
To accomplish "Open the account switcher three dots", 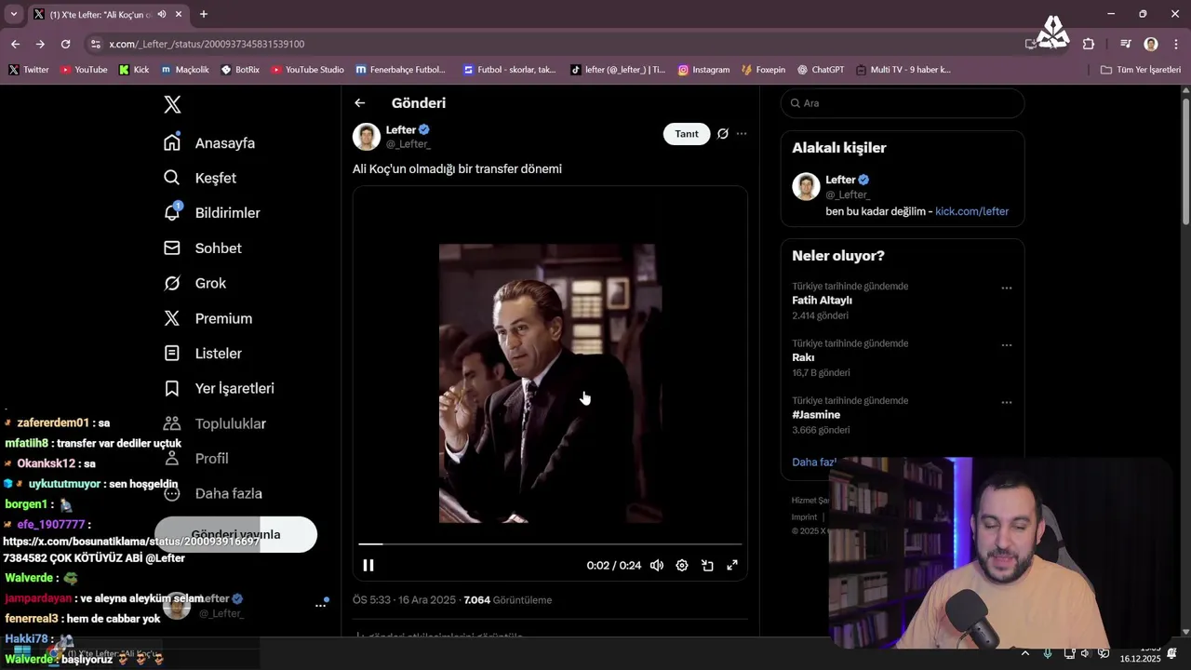I will [321, 605].
